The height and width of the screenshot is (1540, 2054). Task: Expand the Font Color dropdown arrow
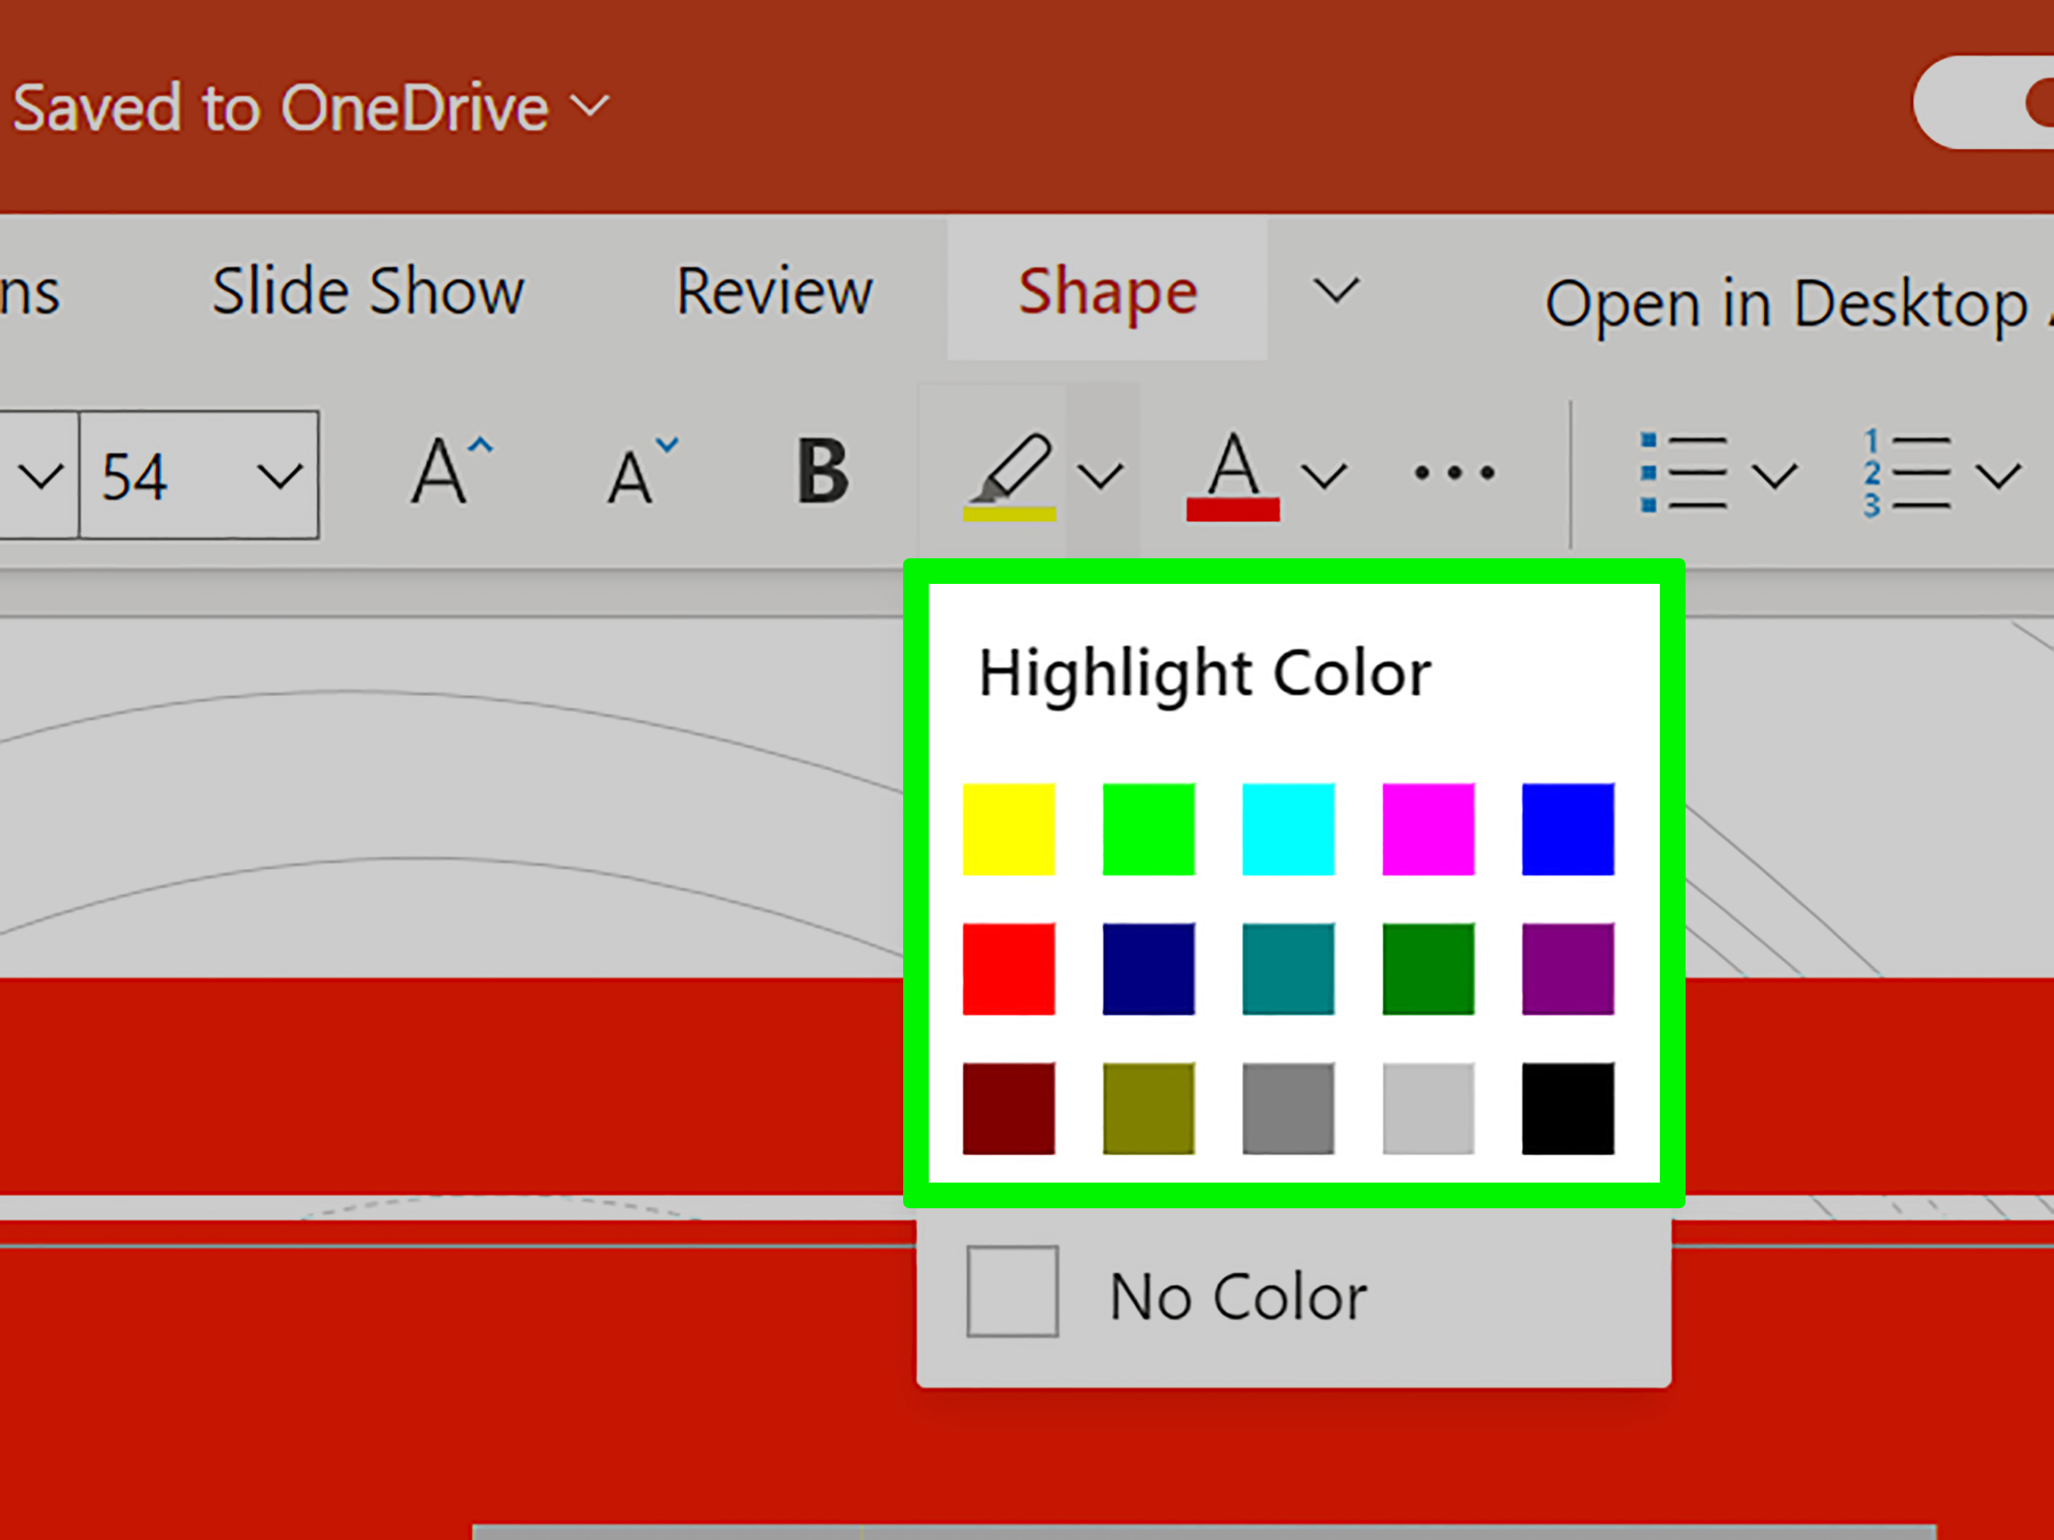click(x=1322, y=475)
